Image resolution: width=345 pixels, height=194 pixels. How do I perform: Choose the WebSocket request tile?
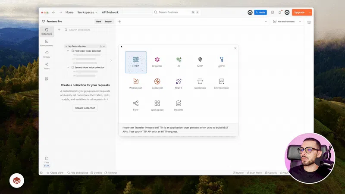[136, 84]
